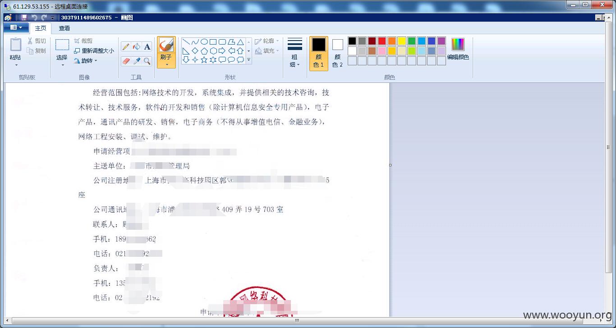The width and height of the screenshot is (616, 328).
Task: Click the Redo arrow in quick access toolbar
Action: pos(44,18)
